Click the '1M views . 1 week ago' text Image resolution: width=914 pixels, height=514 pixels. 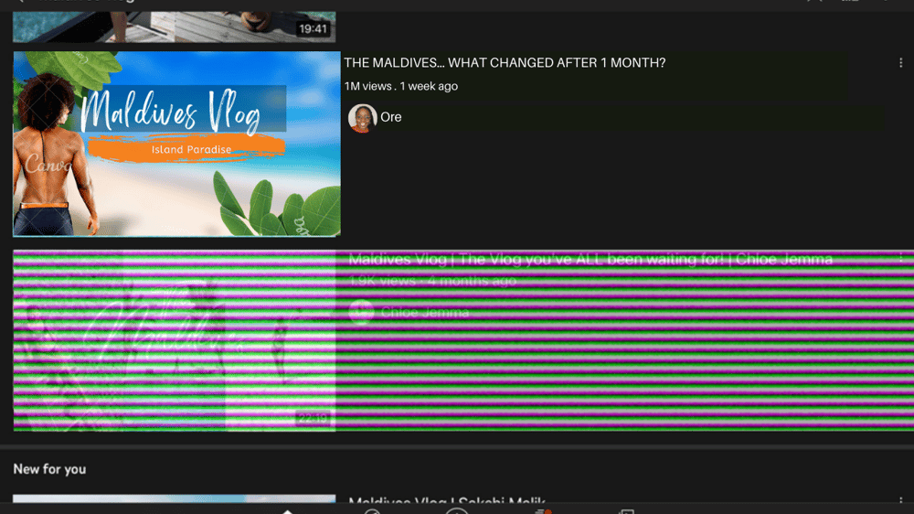pos(401,86)
